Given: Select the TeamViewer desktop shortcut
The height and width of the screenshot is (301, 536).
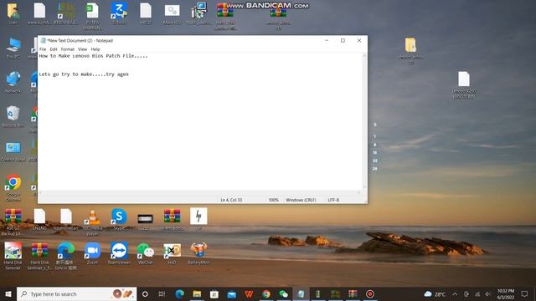Looking at the screenshot, I should 119,253.
